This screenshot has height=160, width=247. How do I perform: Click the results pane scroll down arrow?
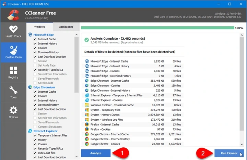(242, 144)
